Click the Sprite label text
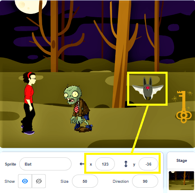 click(11, 164)
